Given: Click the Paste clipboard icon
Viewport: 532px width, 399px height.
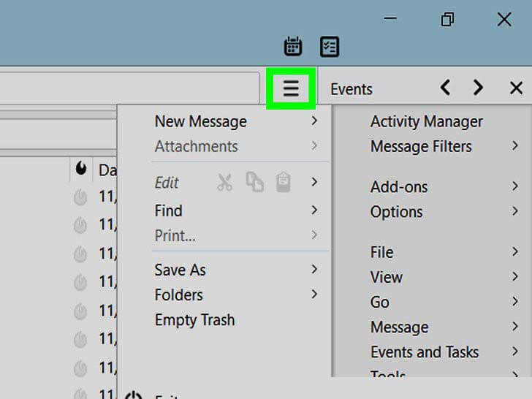Looking at the screenshot, I should 284,182.
